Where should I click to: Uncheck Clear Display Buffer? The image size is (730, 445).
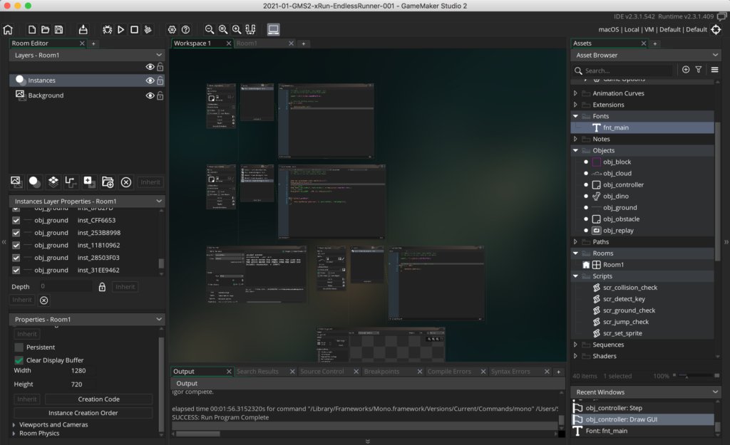click(19, 360)
